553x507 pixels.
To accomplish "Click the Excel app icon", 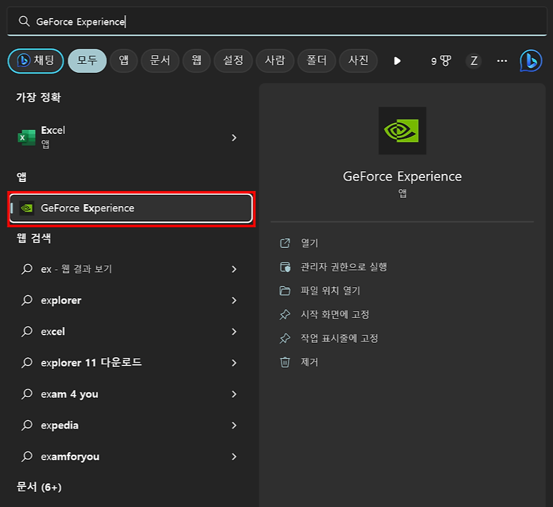I will click(27, 137).
